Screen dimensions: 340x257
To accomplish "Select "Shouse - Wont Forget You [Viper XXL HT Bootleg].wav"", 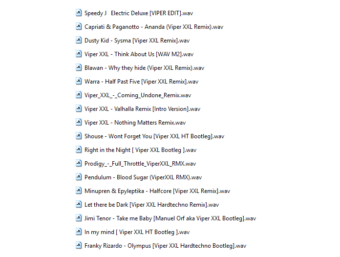I will coord(154,136).
